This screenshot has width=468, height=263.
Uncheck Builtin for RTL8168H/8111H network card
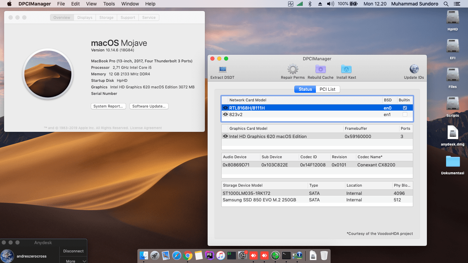(x=405, y=107)
